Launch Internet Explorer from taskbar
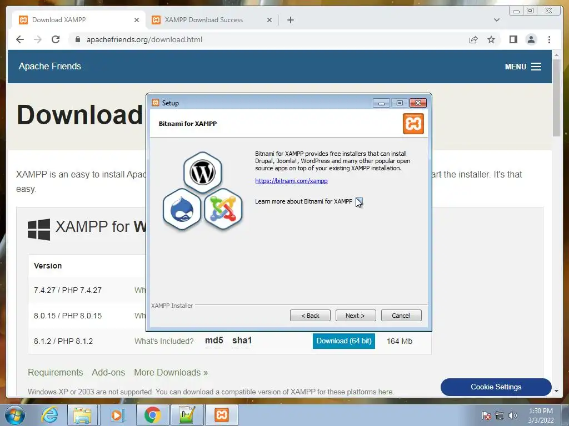Viewport: 569px width, 426px height. tap(49, 415)
